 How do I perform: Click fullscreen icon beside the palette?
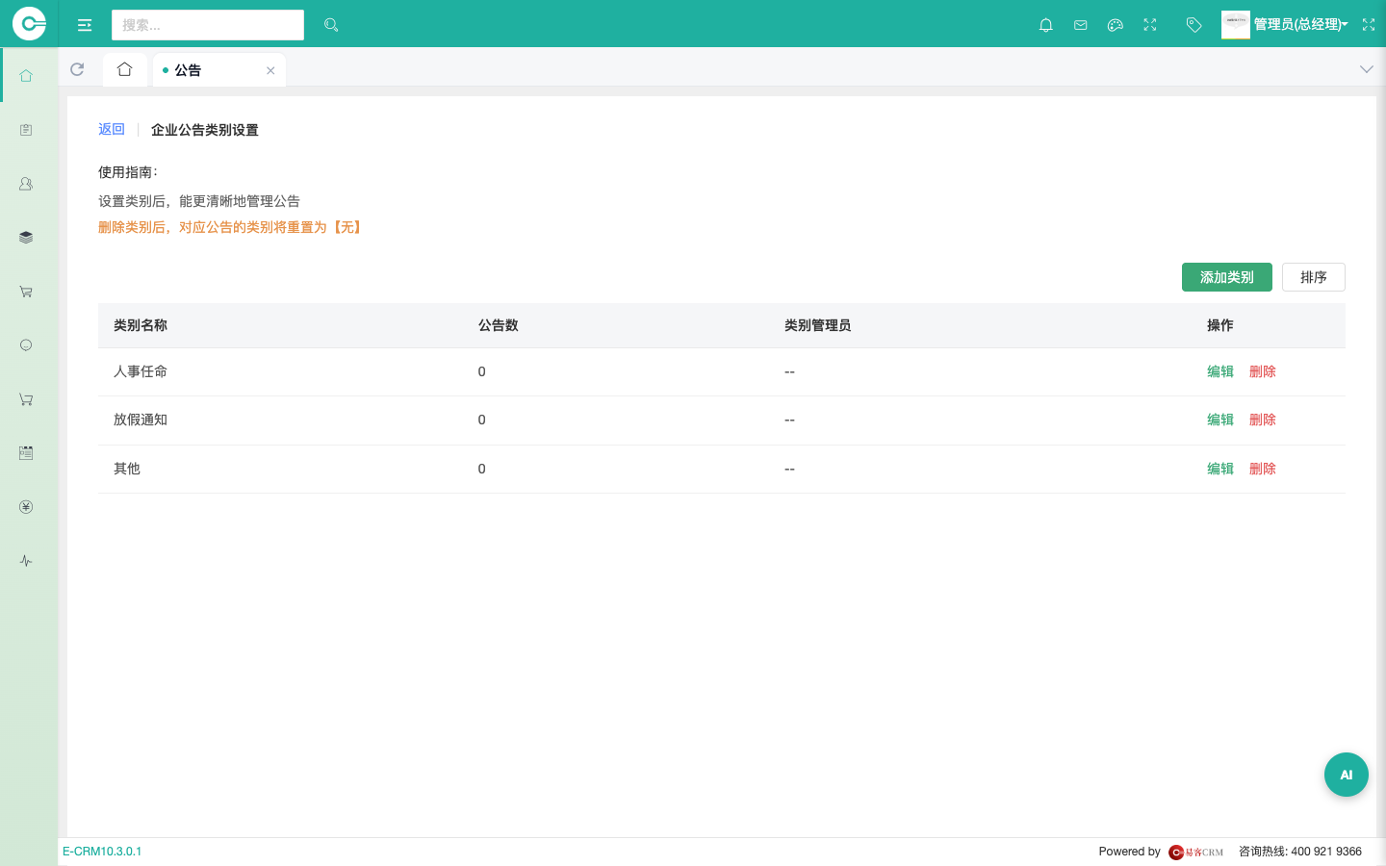(x=1150, y=25)
